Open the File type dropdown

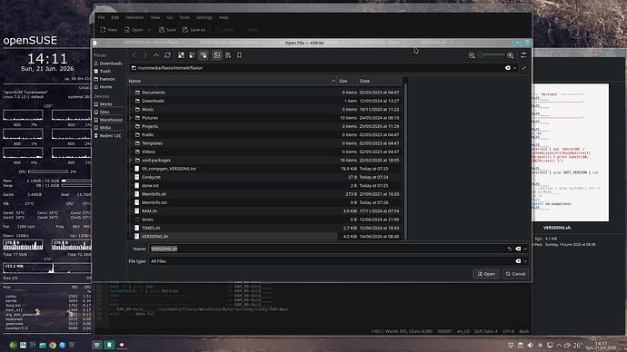coord(339,261)
